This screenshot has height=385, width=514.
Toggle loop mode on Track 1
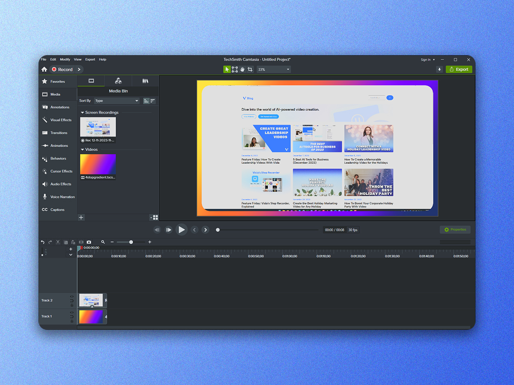point(72,317)
